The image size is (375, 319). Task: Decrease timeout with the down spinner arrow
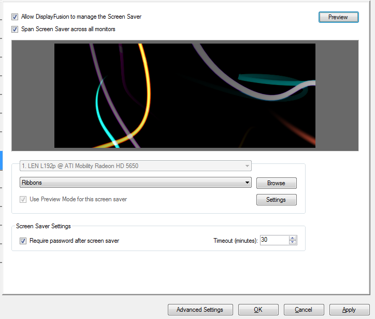[x=293, y=243]
